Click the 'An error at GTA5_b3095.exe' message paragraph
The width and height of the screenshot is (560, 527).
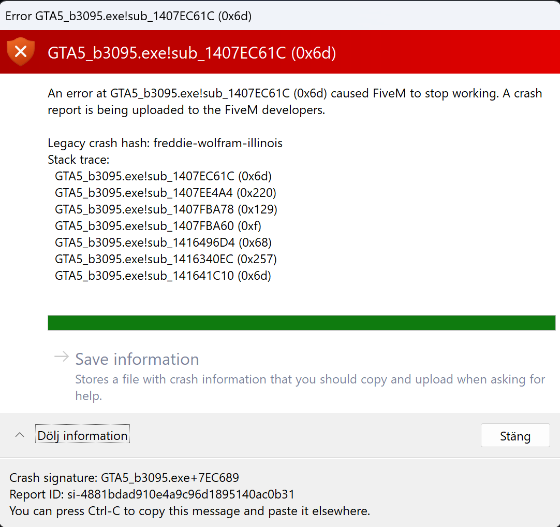(295, 102)
